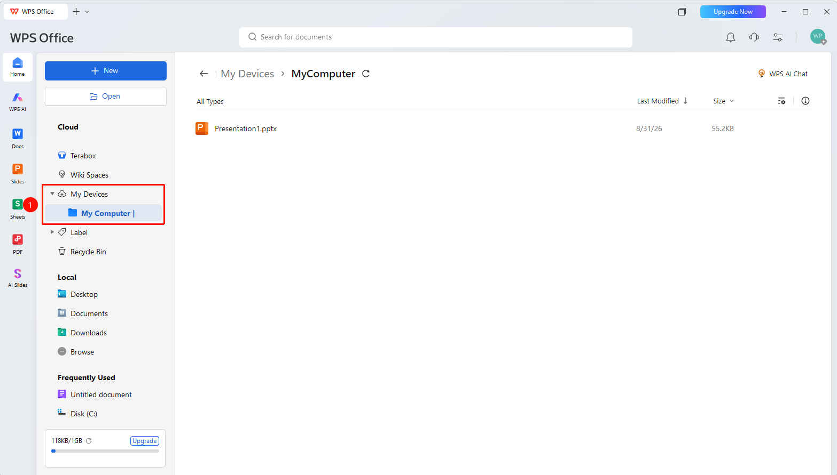
Task: Open the PDF tool icon
Action: coord(18,244)
